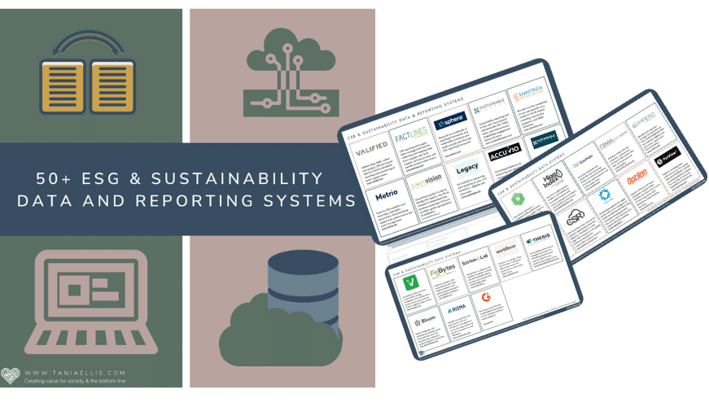Click the CEMAsys.com logo
This screenshot has height=411, width=709.
coord(613,141)
